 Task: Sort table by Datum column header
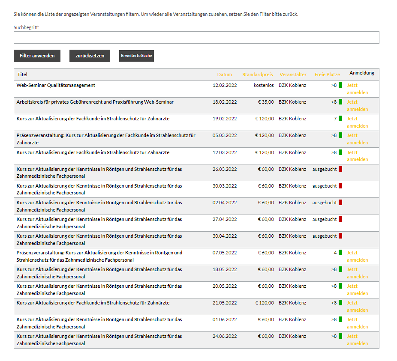point(224,75)
